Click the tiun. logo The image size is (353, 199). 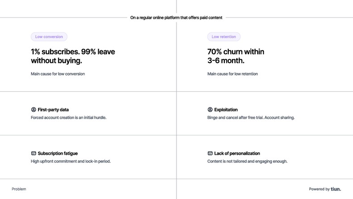336,189
